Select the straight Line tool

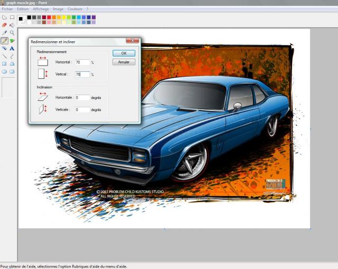tap(4, 56)
